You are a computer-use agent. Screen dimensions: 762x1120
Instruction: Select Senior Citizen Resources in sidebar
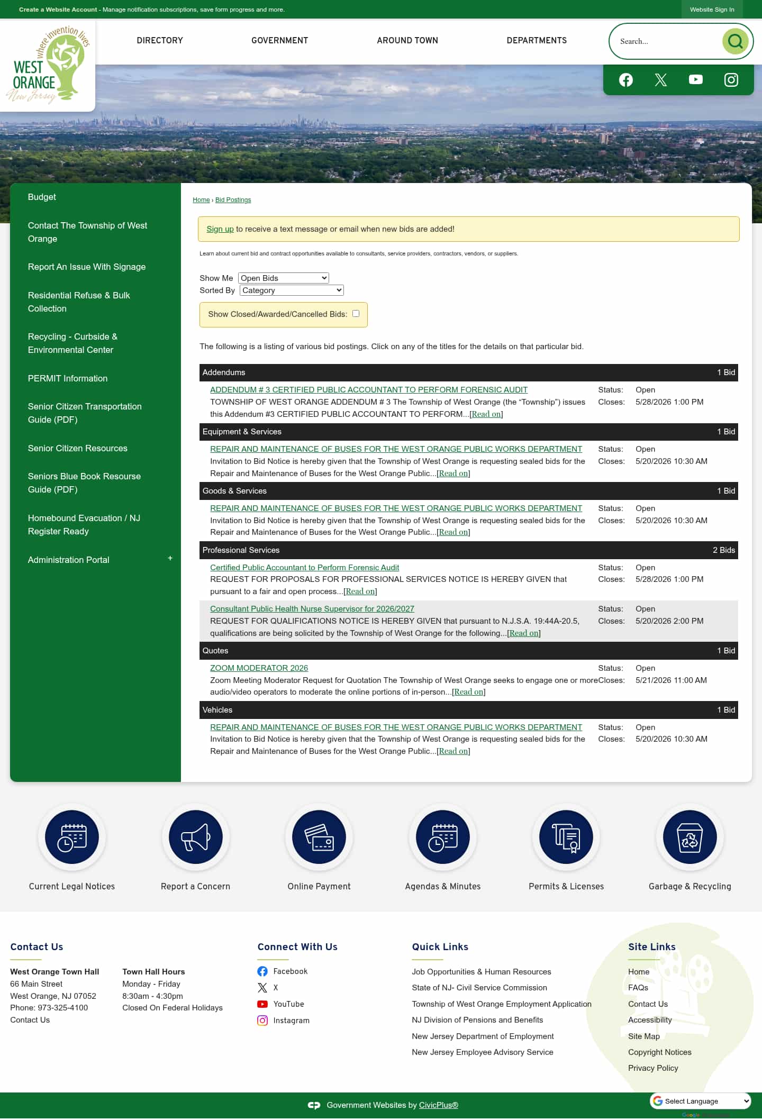[78, 448]
